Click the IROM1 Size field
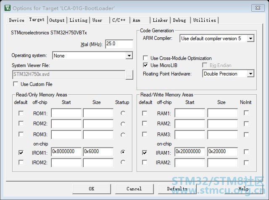Screen dimensions: 269x200 98,152
